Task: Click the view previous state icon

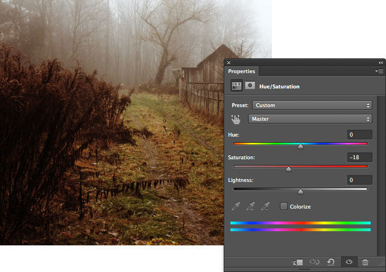Action: click(x=314, y=262)
